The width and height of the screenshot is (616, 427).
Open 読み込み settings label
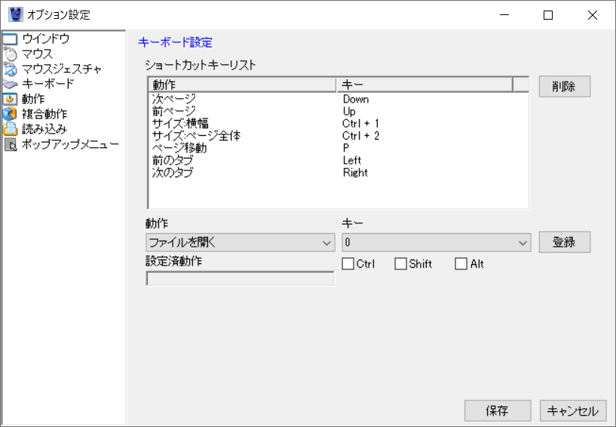[x=44, y=129]
